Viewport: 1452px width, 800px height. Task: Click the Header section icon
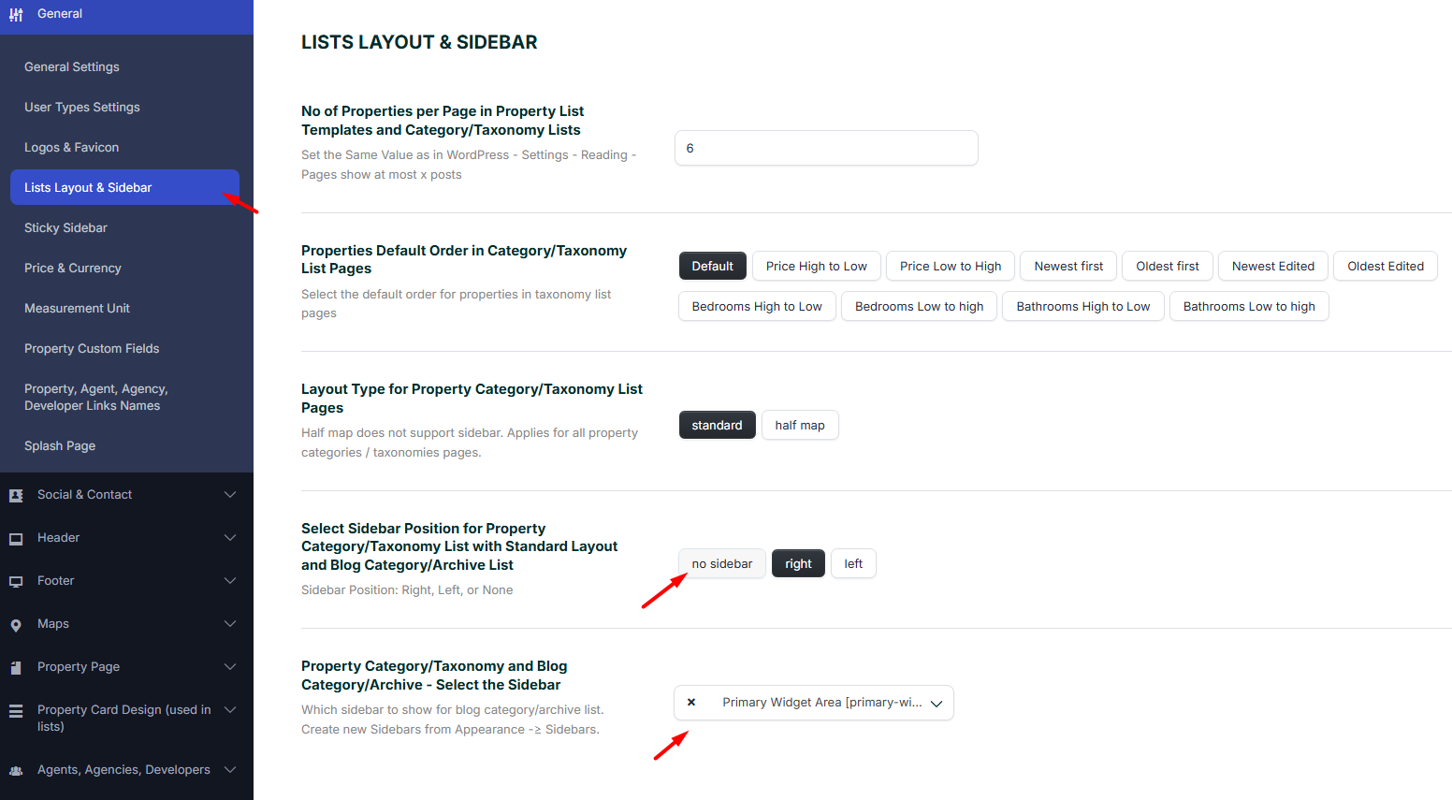click(x=16, y=539)
